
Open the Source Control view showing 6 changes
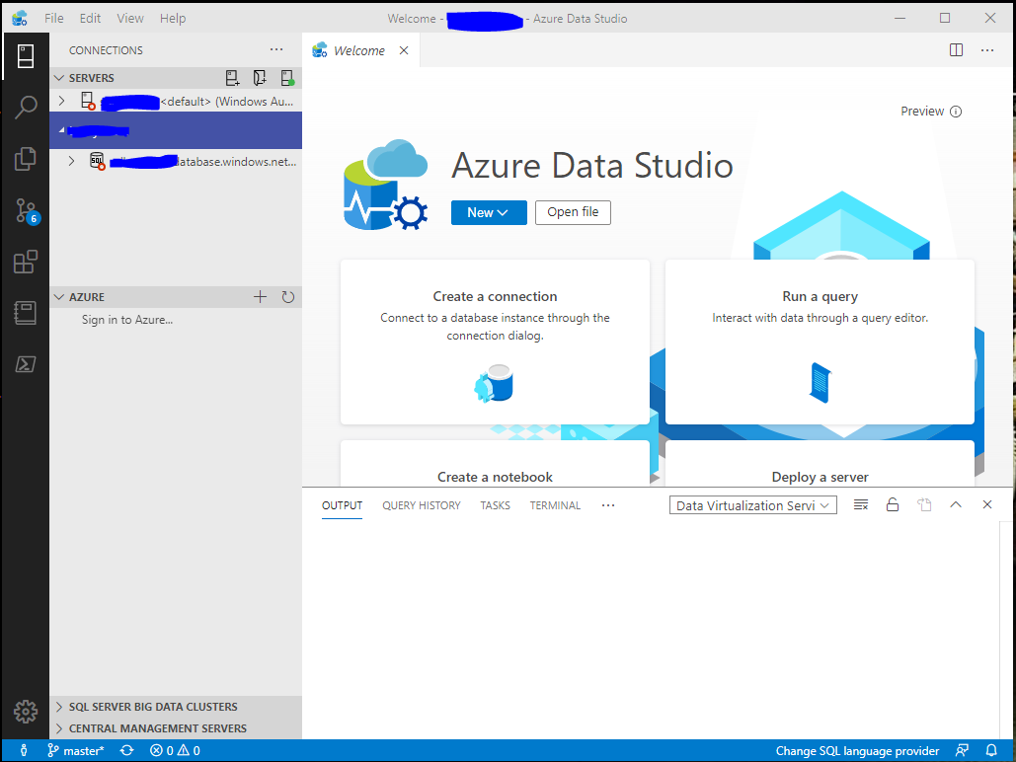pos(25,210)
